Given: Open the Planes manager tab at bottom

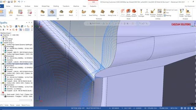Looking at the screenshot, I should coord(12,105).
